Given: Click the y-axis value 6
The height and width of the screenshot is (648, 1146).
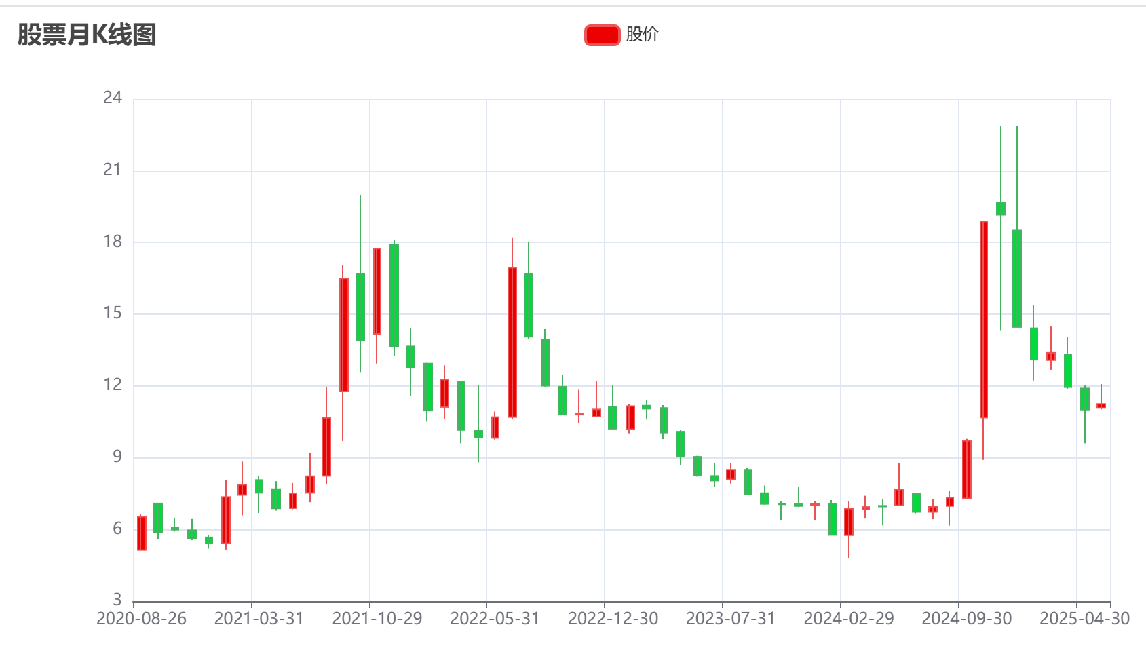Looking at the screenshot, I should coord(117,529).
